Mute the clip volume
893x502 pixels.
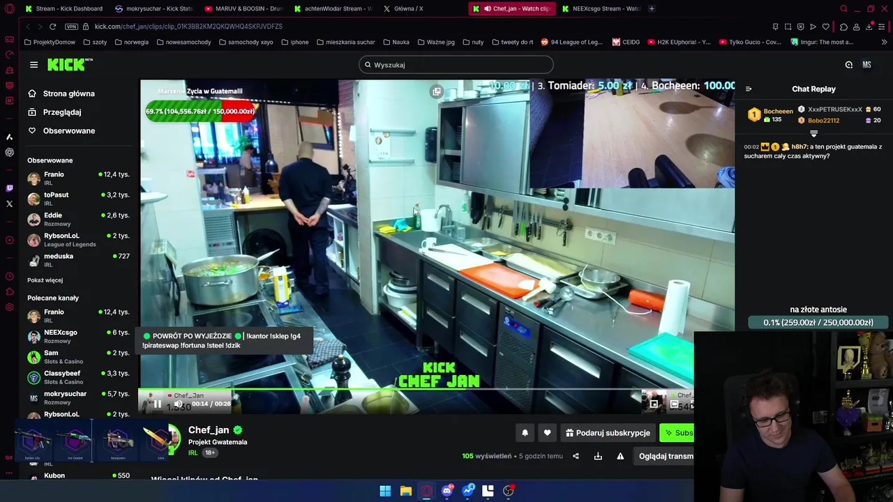(178, 404)
